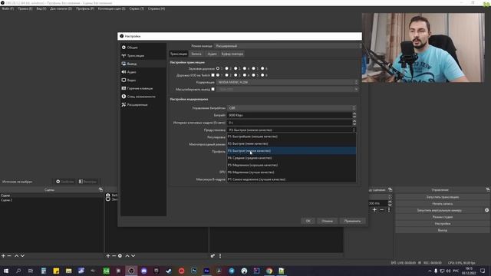Open the Profile (Профиль) menu
The image size is (491, 276).
click(x=85, y=8)
